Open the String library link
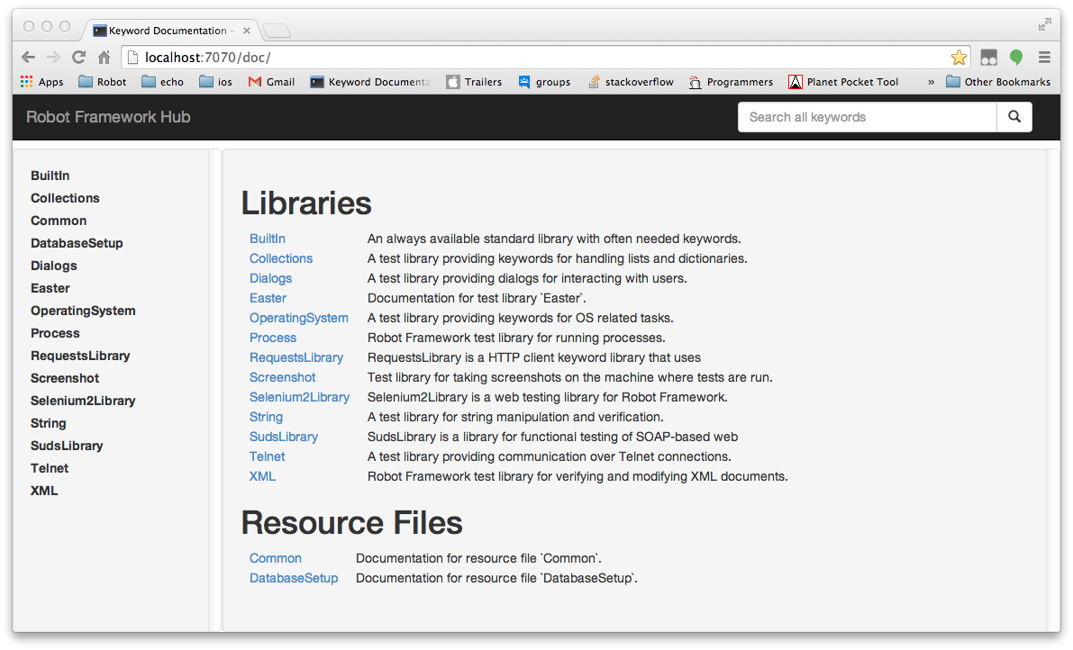 (266, 417)
